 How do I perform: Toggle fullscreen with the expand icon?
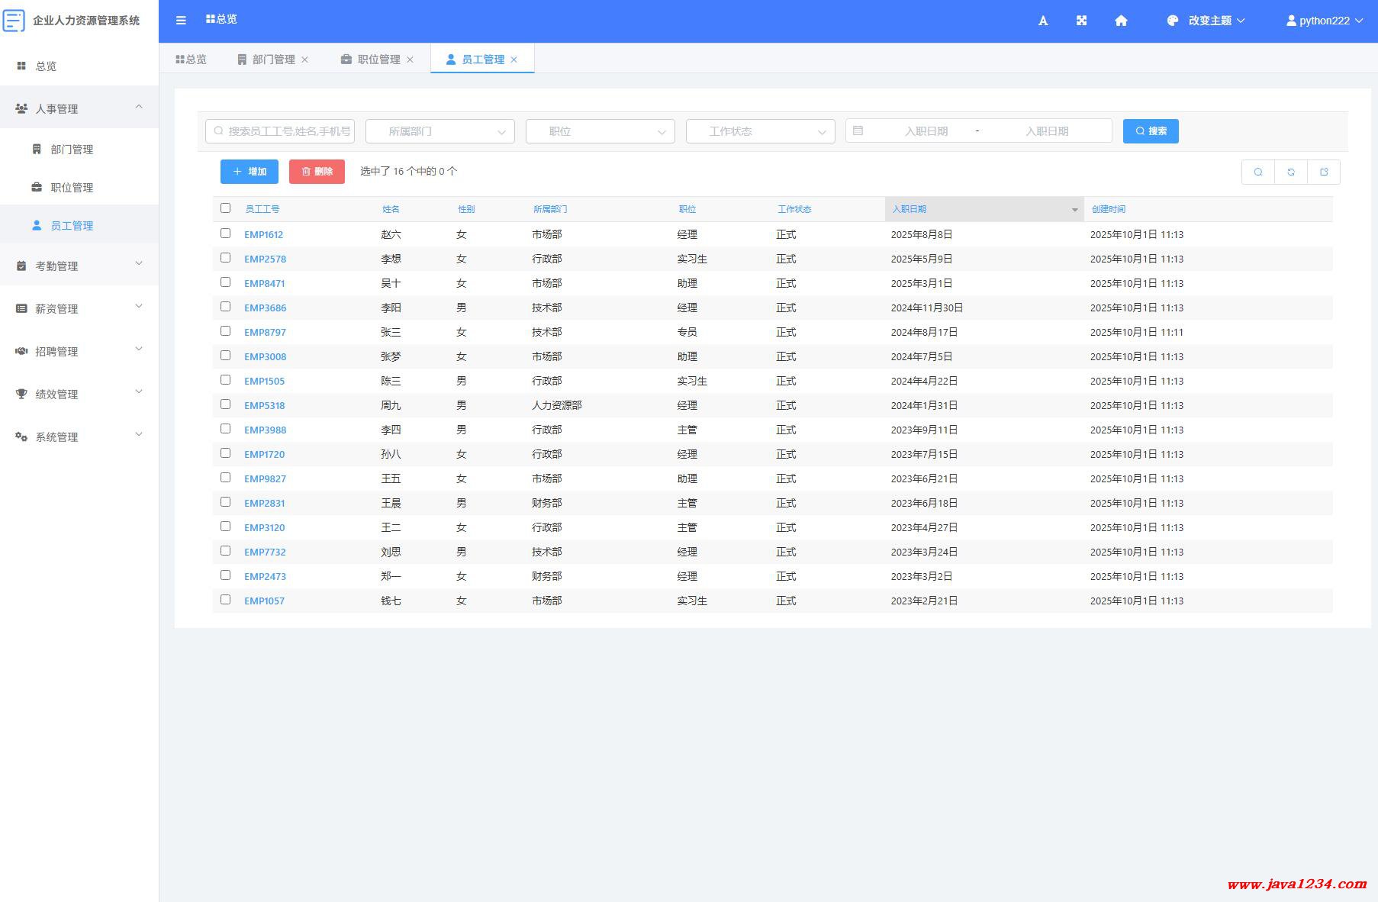tap(1081, 21)
